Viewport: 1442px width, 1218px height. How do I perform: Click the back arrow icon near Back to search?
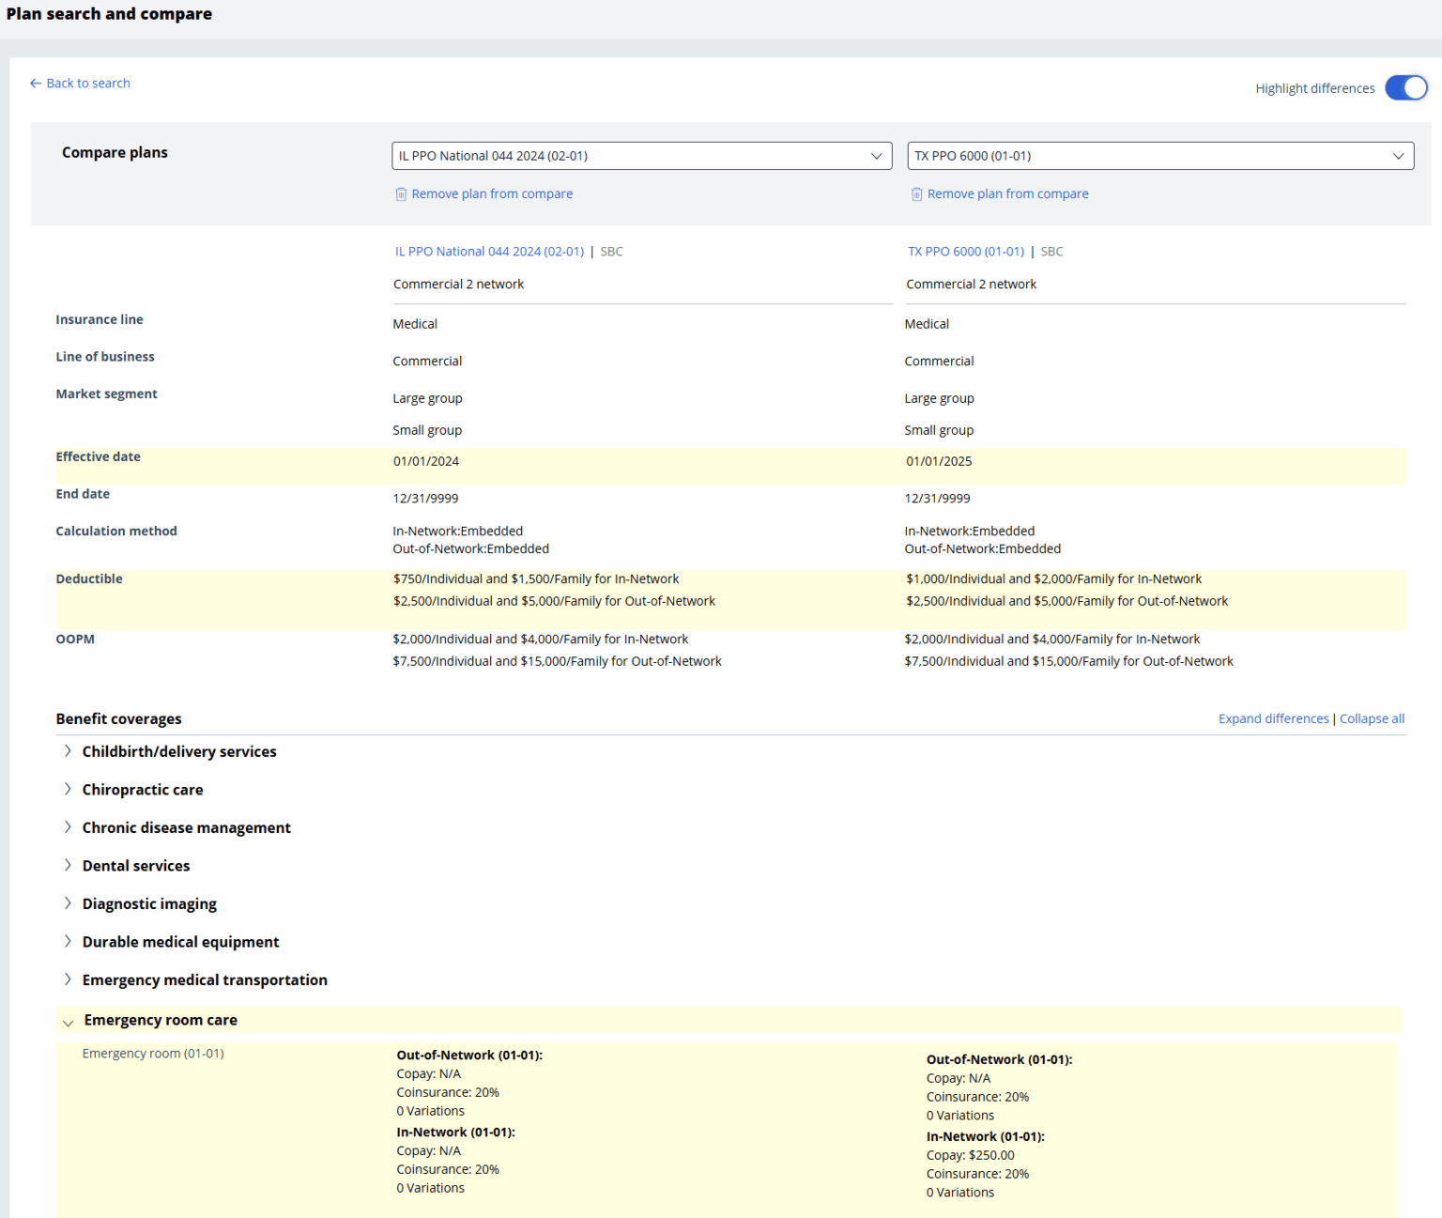(36, 84)
